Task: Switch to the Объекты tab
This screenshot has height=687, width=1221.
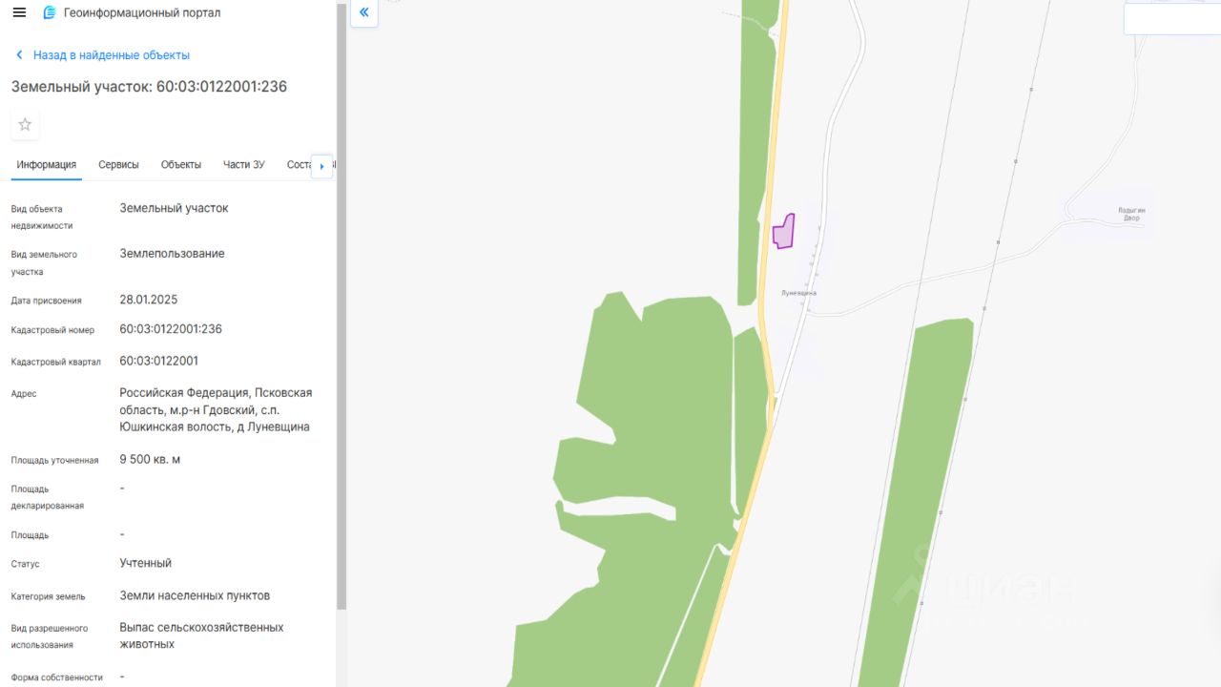Action: coord(181,165)
